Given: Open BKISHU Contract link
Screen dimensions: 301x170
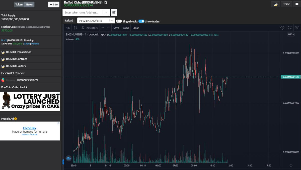Looking at the screenshot, I should [16, 59].
